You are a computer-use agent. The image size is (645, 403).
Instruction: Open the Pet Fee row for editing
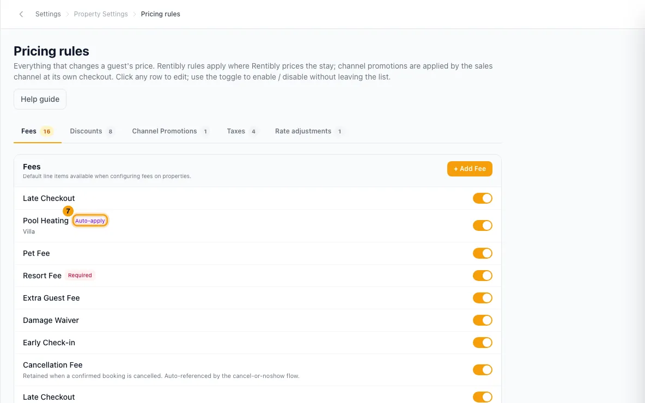pyautogui.click(x=258, y=253)
